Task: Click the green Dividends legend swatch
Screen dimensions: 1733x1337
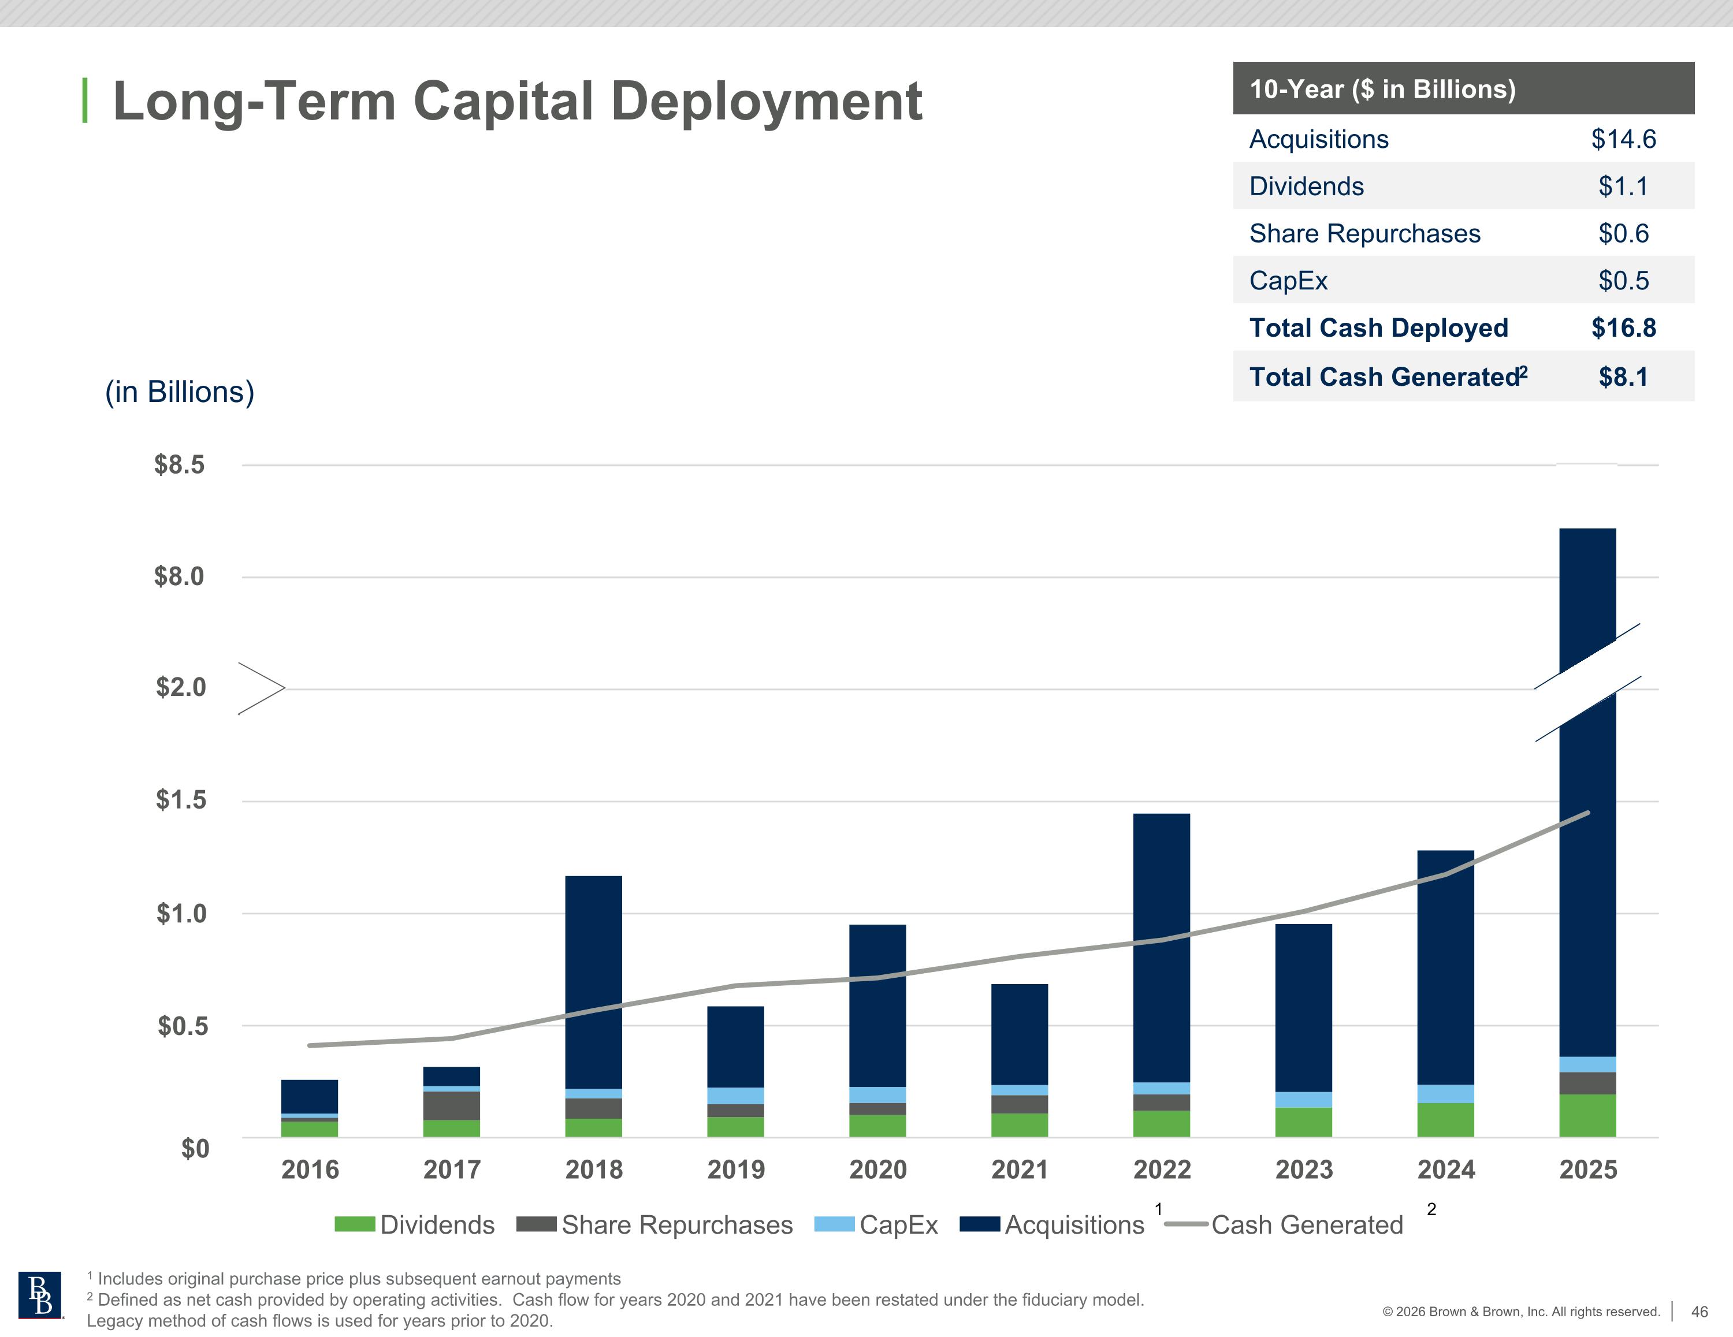Action: pyautogui.click(x=354, y=1224)
